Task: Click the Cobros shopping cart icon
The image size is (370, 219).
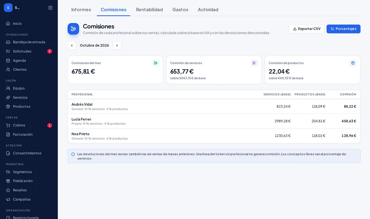Action: (8, 125)
